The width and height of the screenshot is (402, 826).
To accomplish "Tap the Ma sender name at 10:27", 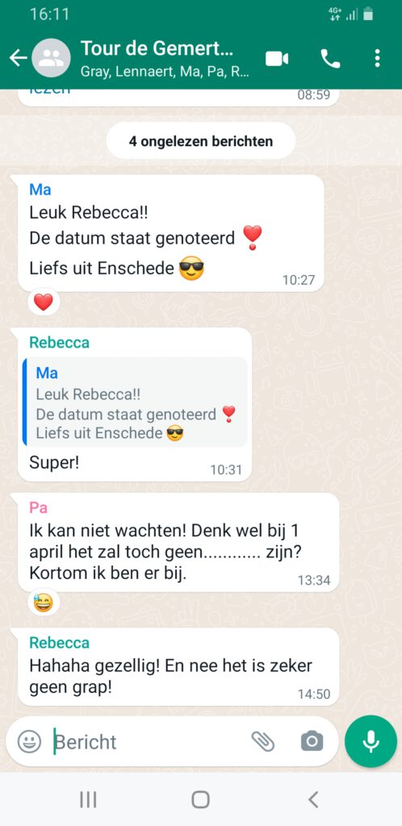I will coord(40,190).
